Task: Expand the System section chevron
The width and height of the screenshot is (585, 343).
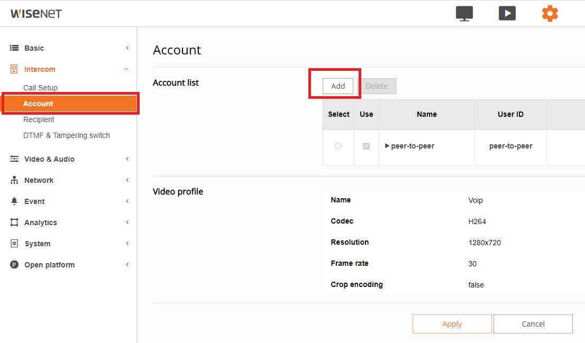Action: [x=127, y=244]
